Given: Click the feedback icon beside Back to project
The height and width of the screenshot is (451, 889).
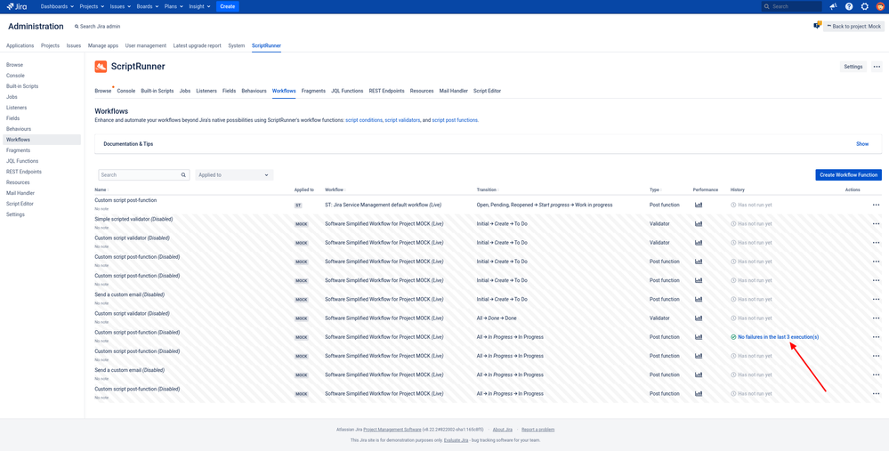Looking at the screenshot, I should pyautogui.click(x=818, y=26).
